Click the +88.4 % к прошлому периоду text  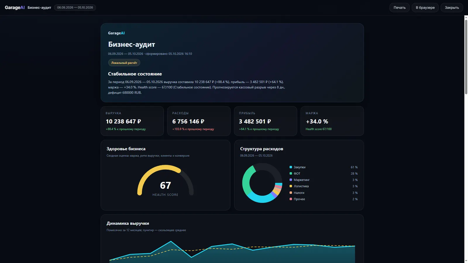click(125, 129)
